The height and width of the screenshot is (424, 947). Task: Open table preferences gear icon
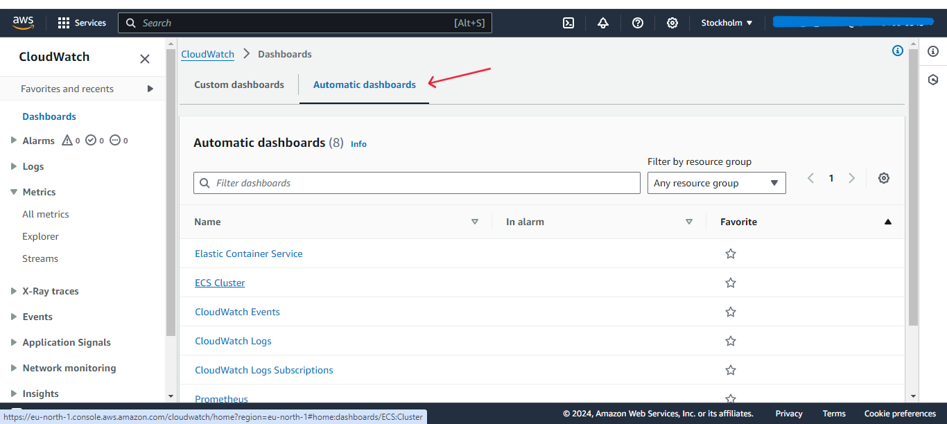click(884, 178)
